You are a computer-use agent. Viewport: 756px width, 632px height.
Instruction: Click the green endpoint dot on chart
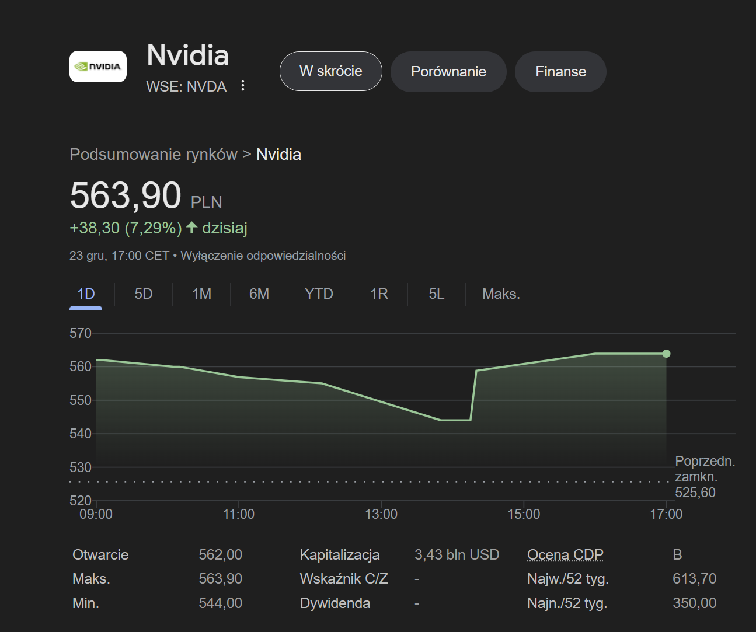tap(666, 354)
